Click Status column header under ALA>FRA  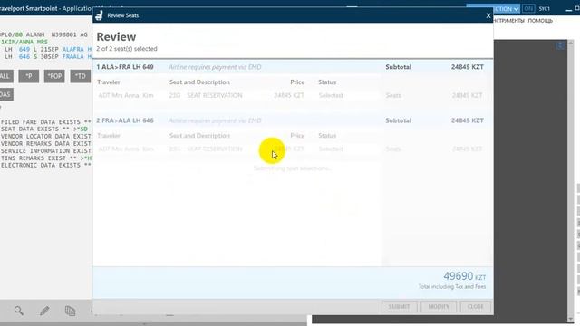coord(327,82)
